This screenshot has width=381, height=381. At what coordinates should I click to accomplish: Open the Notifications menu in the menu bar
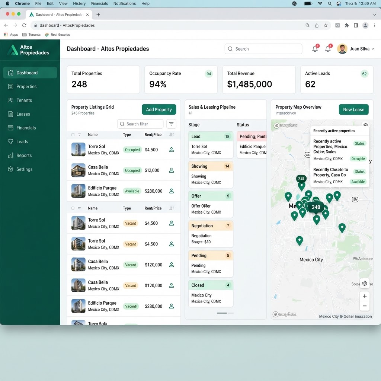click(125, 3)
